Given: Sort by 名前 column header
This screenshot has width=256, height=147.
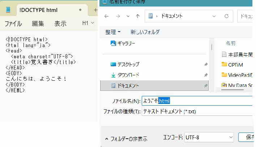Looking at the screenshot, I should 231,43.
